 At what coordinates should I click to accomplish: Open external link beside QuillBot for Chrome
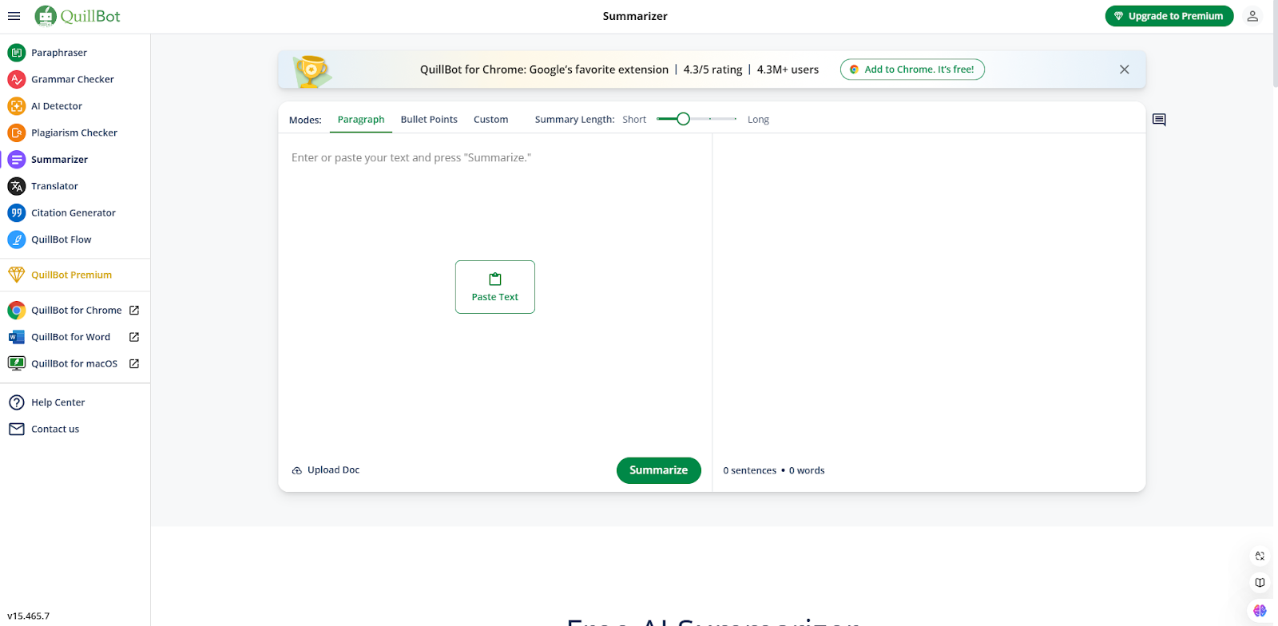134,311
